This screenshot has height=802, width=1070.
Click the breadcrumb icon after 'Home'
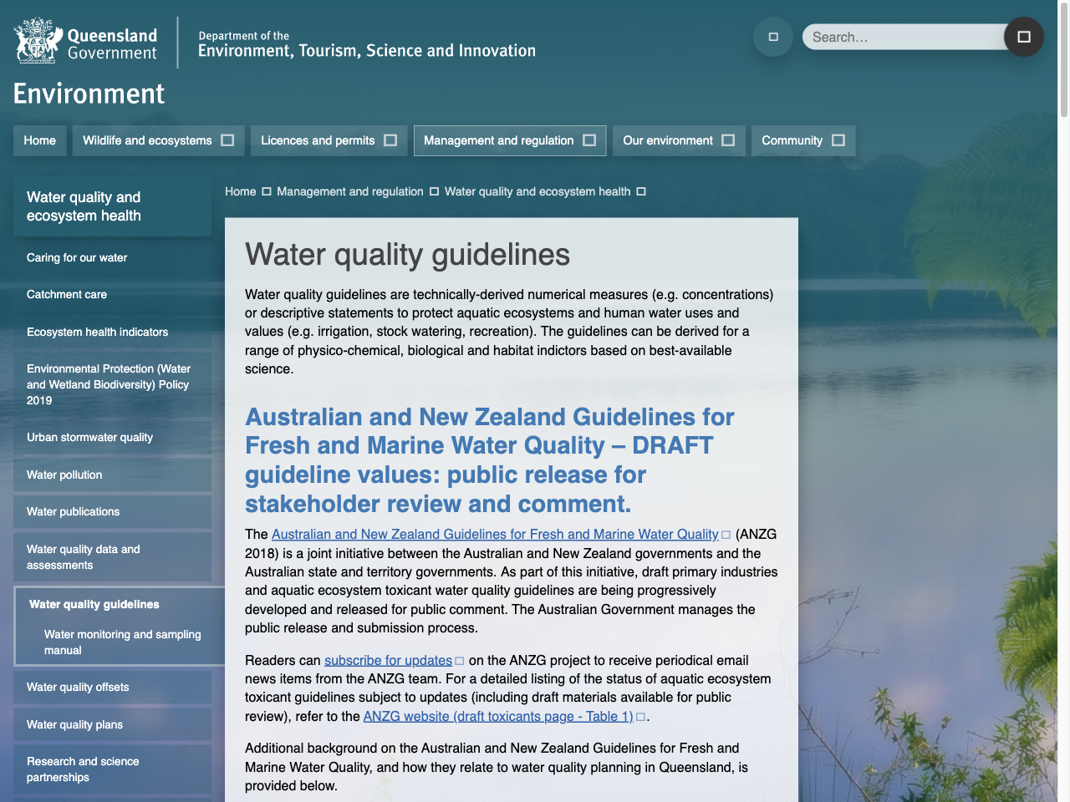click(x=266, y=191)
